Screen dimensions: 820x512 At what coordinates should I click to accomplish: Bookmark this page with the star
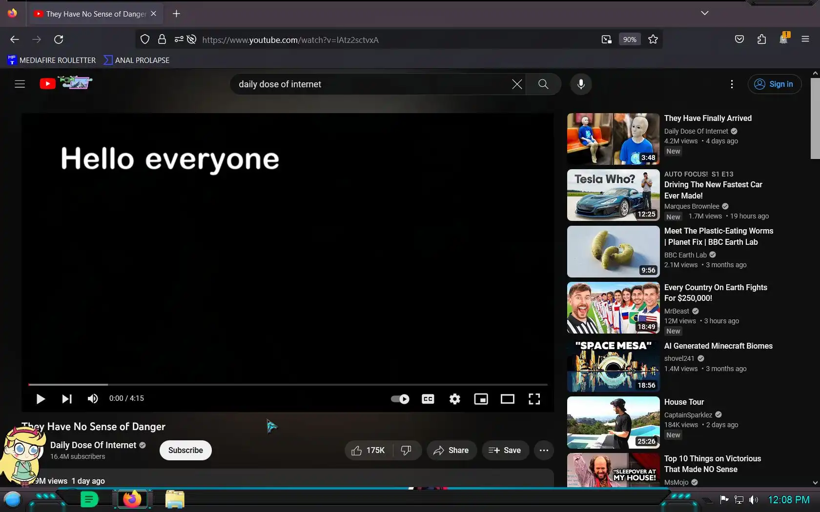pos(653,39)
